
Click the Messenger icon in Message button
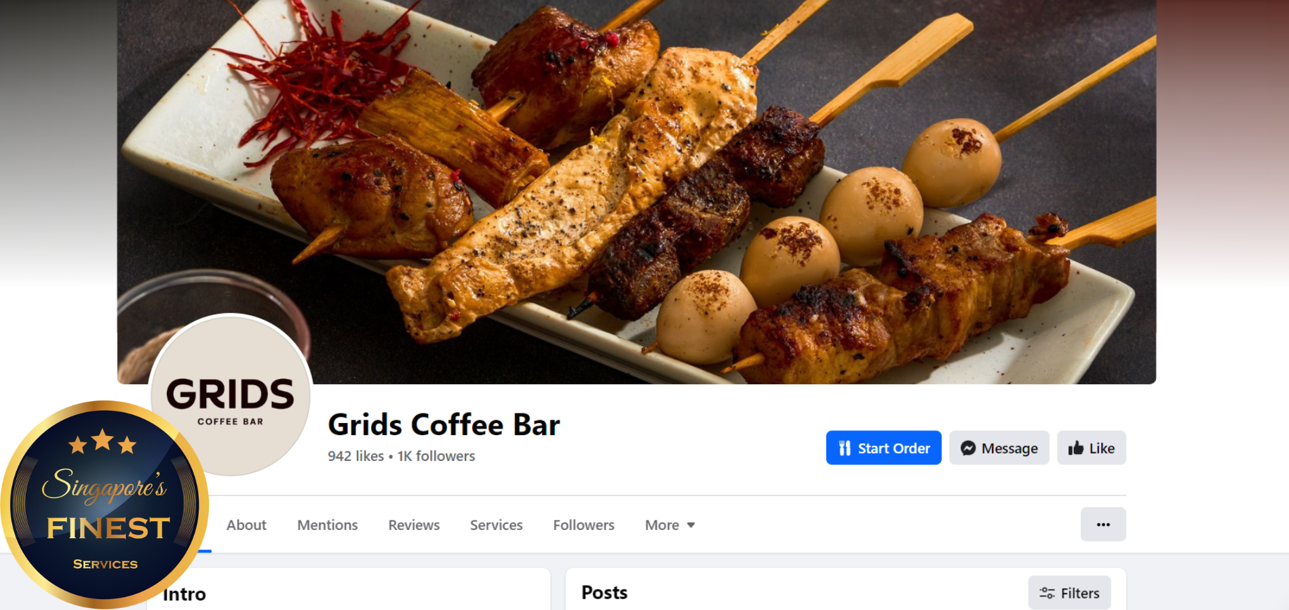(968, 448)
